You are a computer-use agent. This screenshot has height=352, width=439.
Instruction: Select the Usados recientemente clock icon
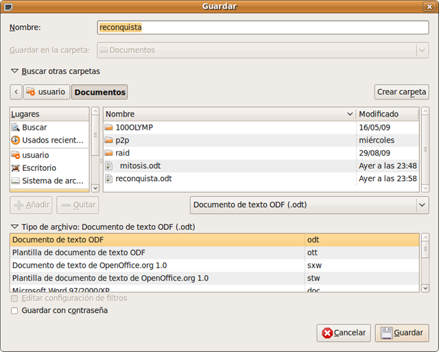coord(16,141)
